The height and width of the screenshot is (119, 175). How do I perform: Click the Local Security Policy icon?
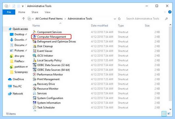point(34,60)
